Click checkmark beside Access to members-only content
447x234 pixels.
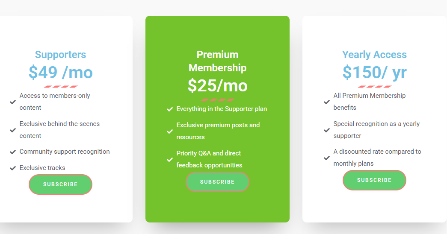13,102
